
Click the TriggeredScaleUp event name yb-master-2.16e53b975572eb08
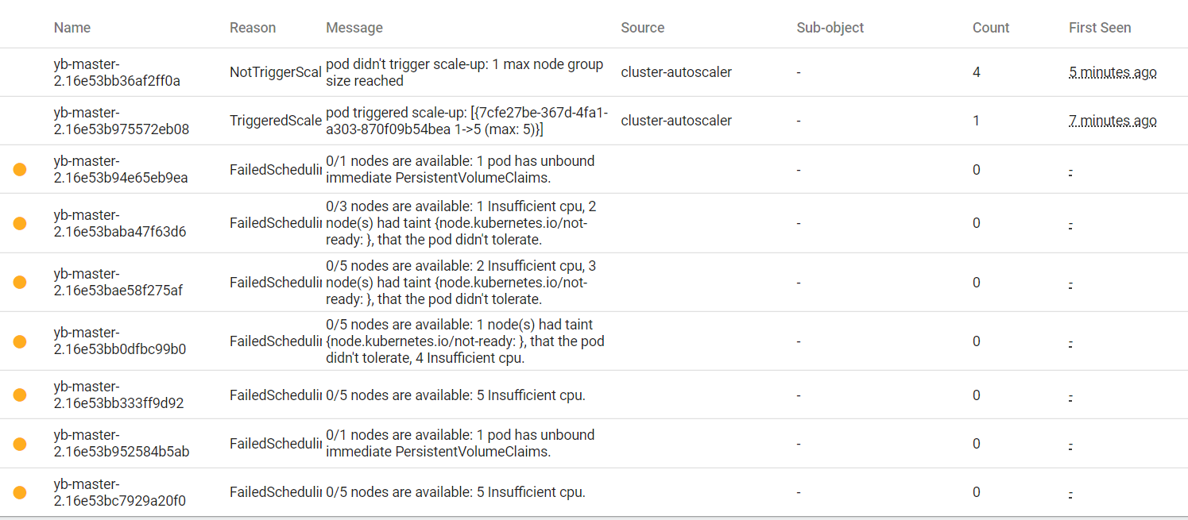click(x=121, y=121)
